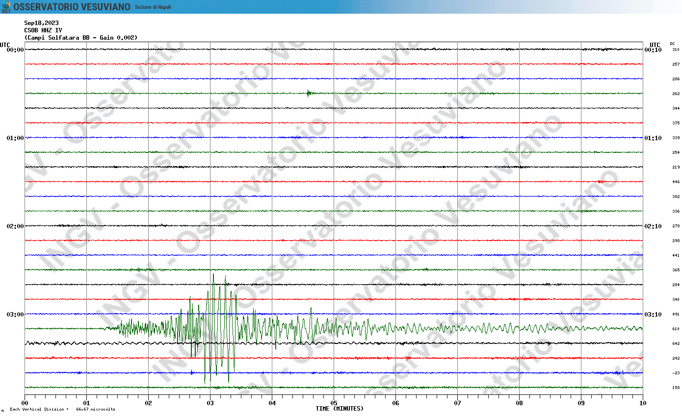Image resolution: width=682 pixels, height=416 pixels.
Task: Click the DC value '158'
Action: pos(676,388)
